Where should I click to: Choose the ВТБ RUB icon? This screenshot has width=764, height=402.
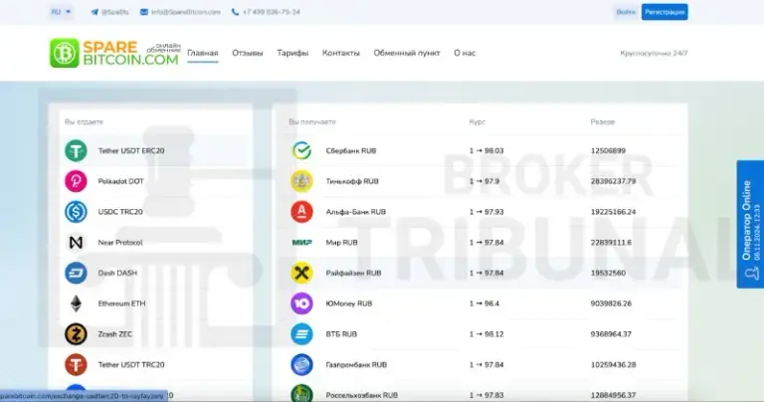(x=302, y=334)
